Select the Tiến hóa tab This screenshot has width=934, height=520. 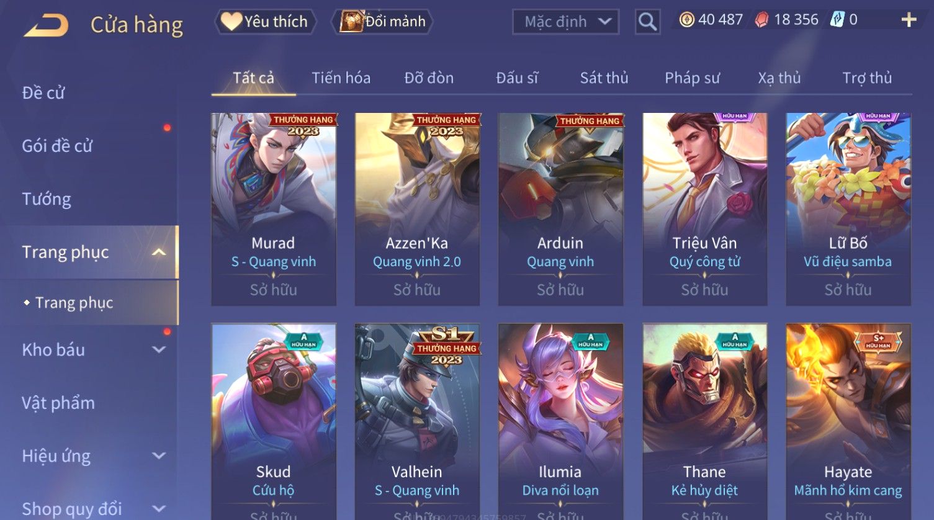(x=341, y=78)
